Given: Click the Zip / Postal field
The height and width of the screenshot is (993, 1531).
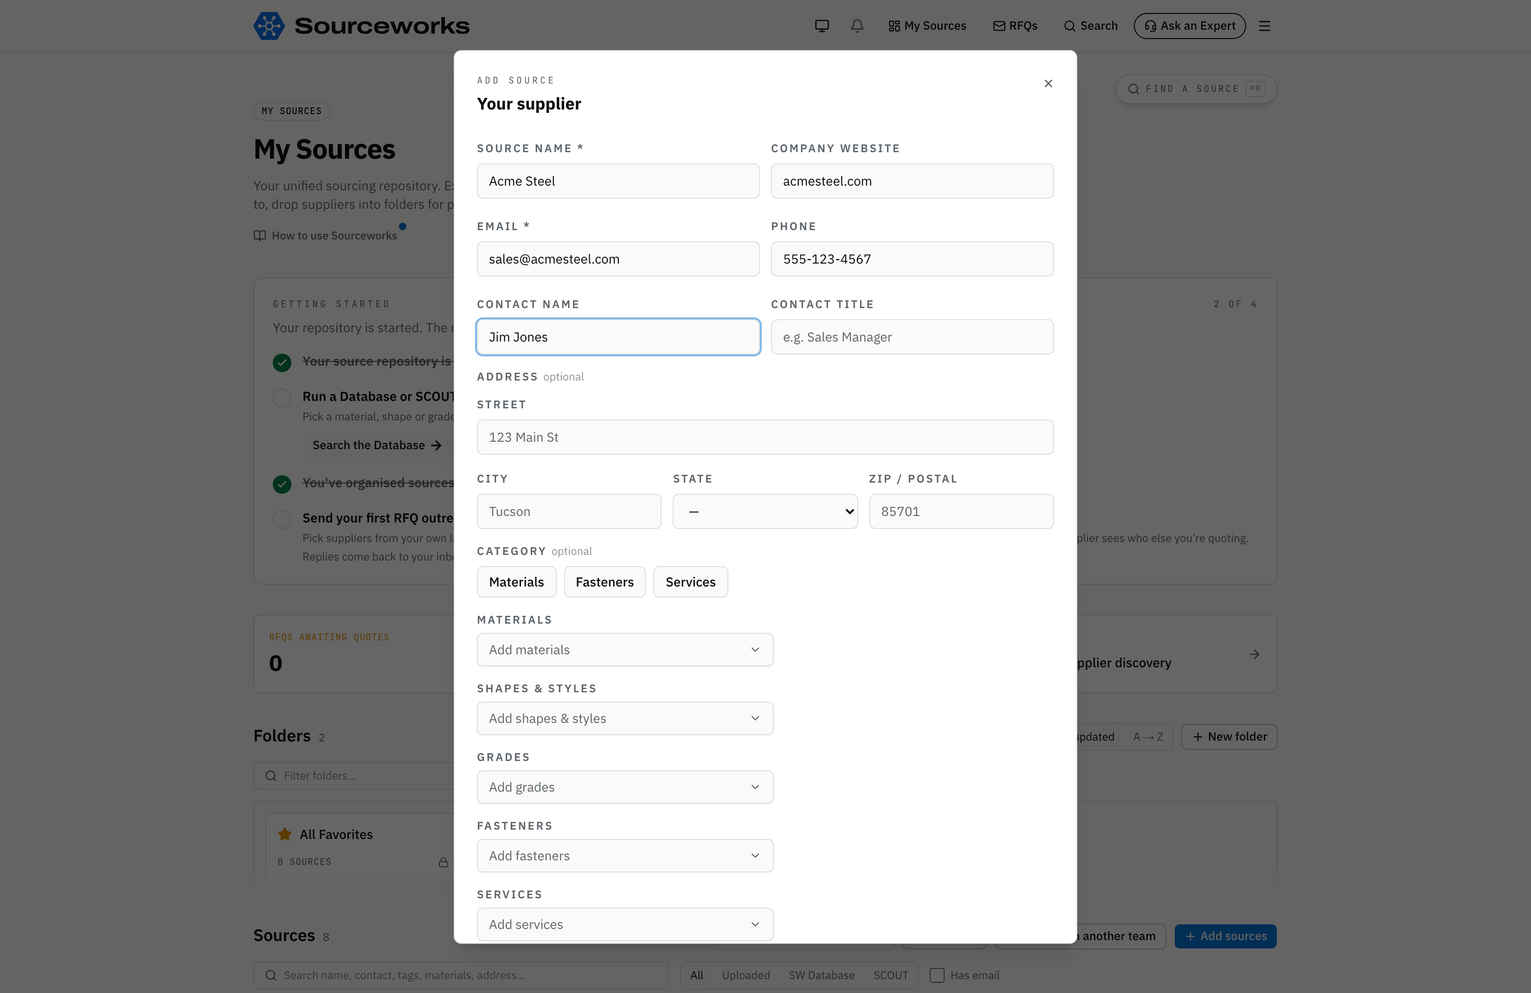Looking at the screenshot, I should 961,512.
